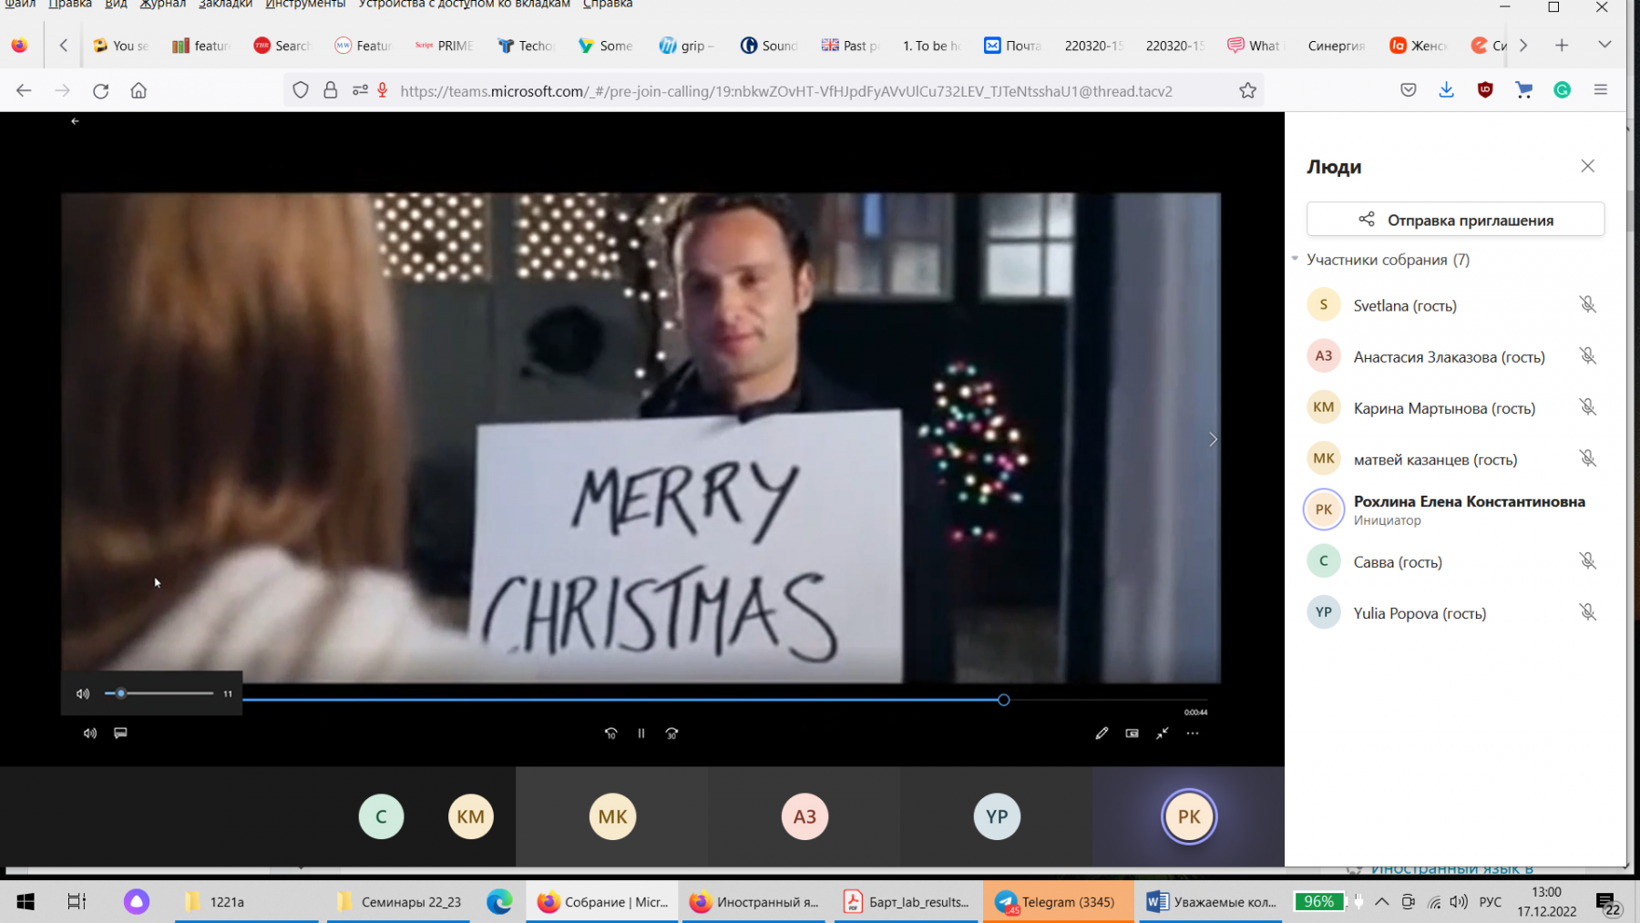The height and width of the screenshot is (923, 1640).
Task: Click the Teams URL address bar
Action: tap(786, 91)
